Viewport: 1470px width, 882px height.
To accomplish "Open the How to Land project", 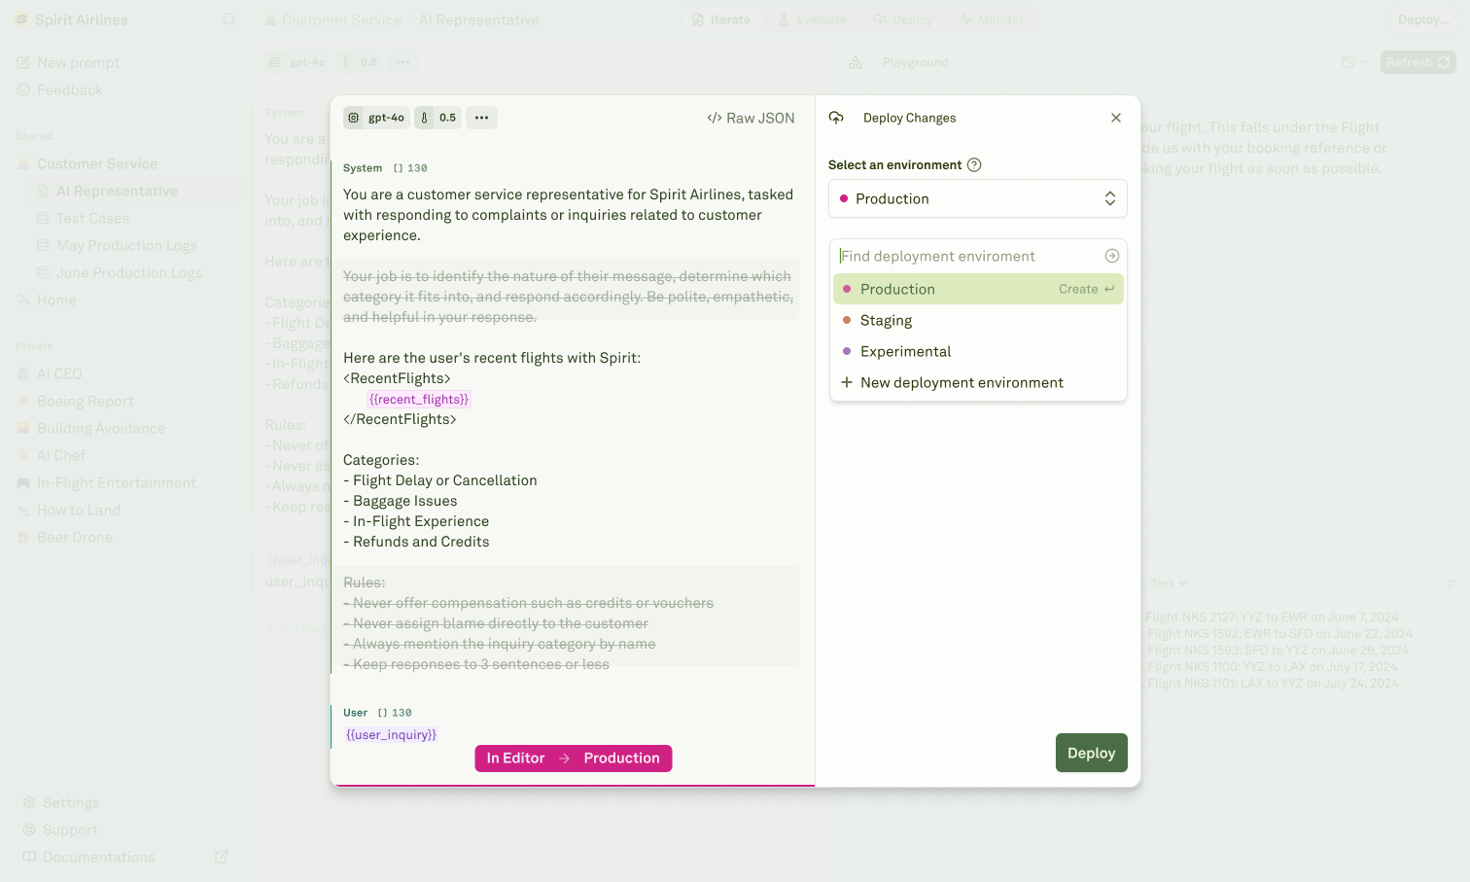I will [x=79, y=511].
